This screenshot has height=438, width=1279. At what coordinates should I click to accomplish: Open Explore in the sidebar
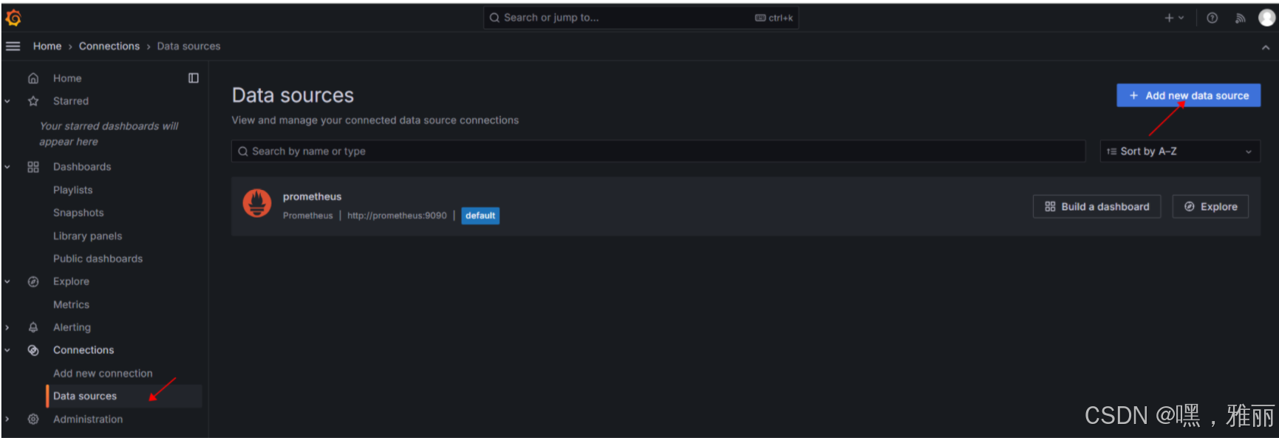pyautogui.click(x=71, y=281)
